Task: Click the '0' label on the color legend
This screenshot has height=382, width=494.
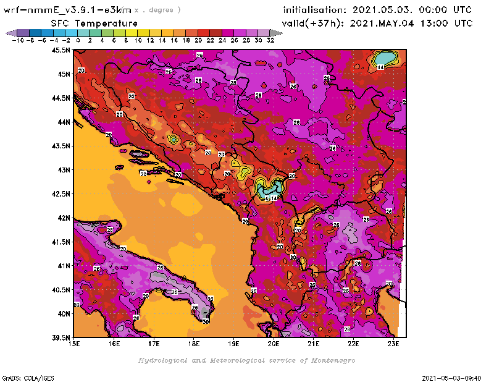Action: 78,40
